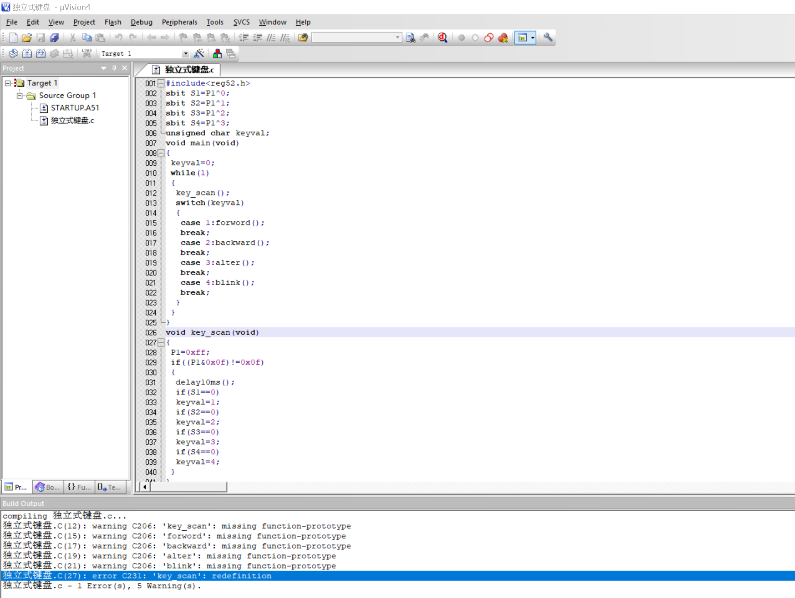Create a new file

click(x=13, y=38)
